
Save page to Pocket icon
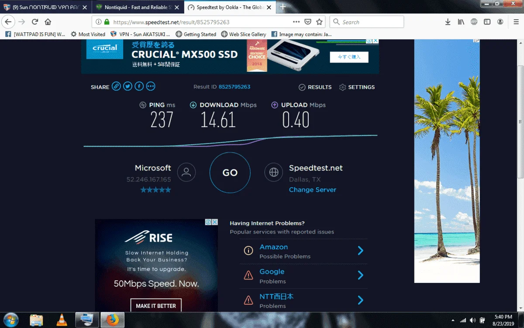308,22
